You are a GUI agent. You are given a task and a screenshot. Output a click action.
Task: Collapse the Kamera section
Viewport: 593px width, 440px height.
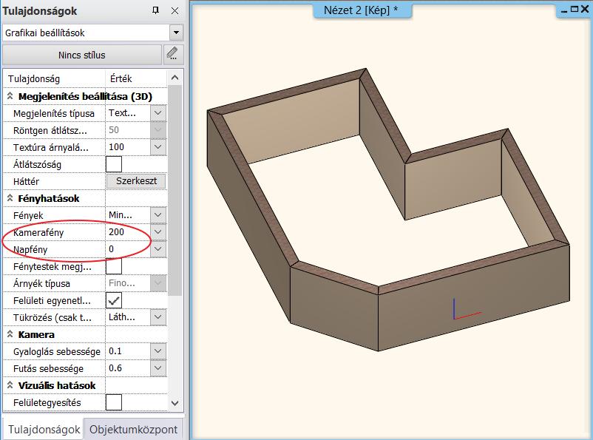point(10,334)
